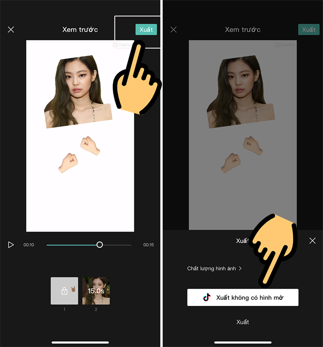
Task: Select the Xem trước title bar
Action: click(x=80, y=29)
